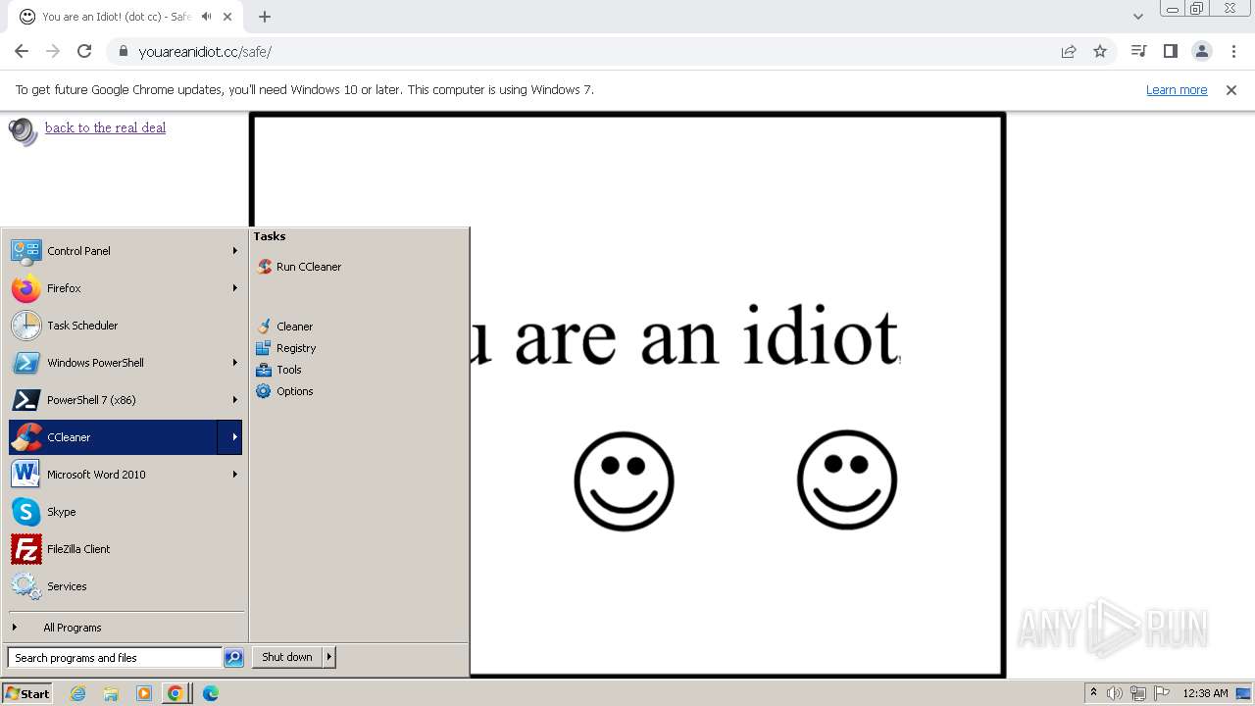Select the CCleaner Start menu item
The image size is (1255, 706).
(113, 437)
